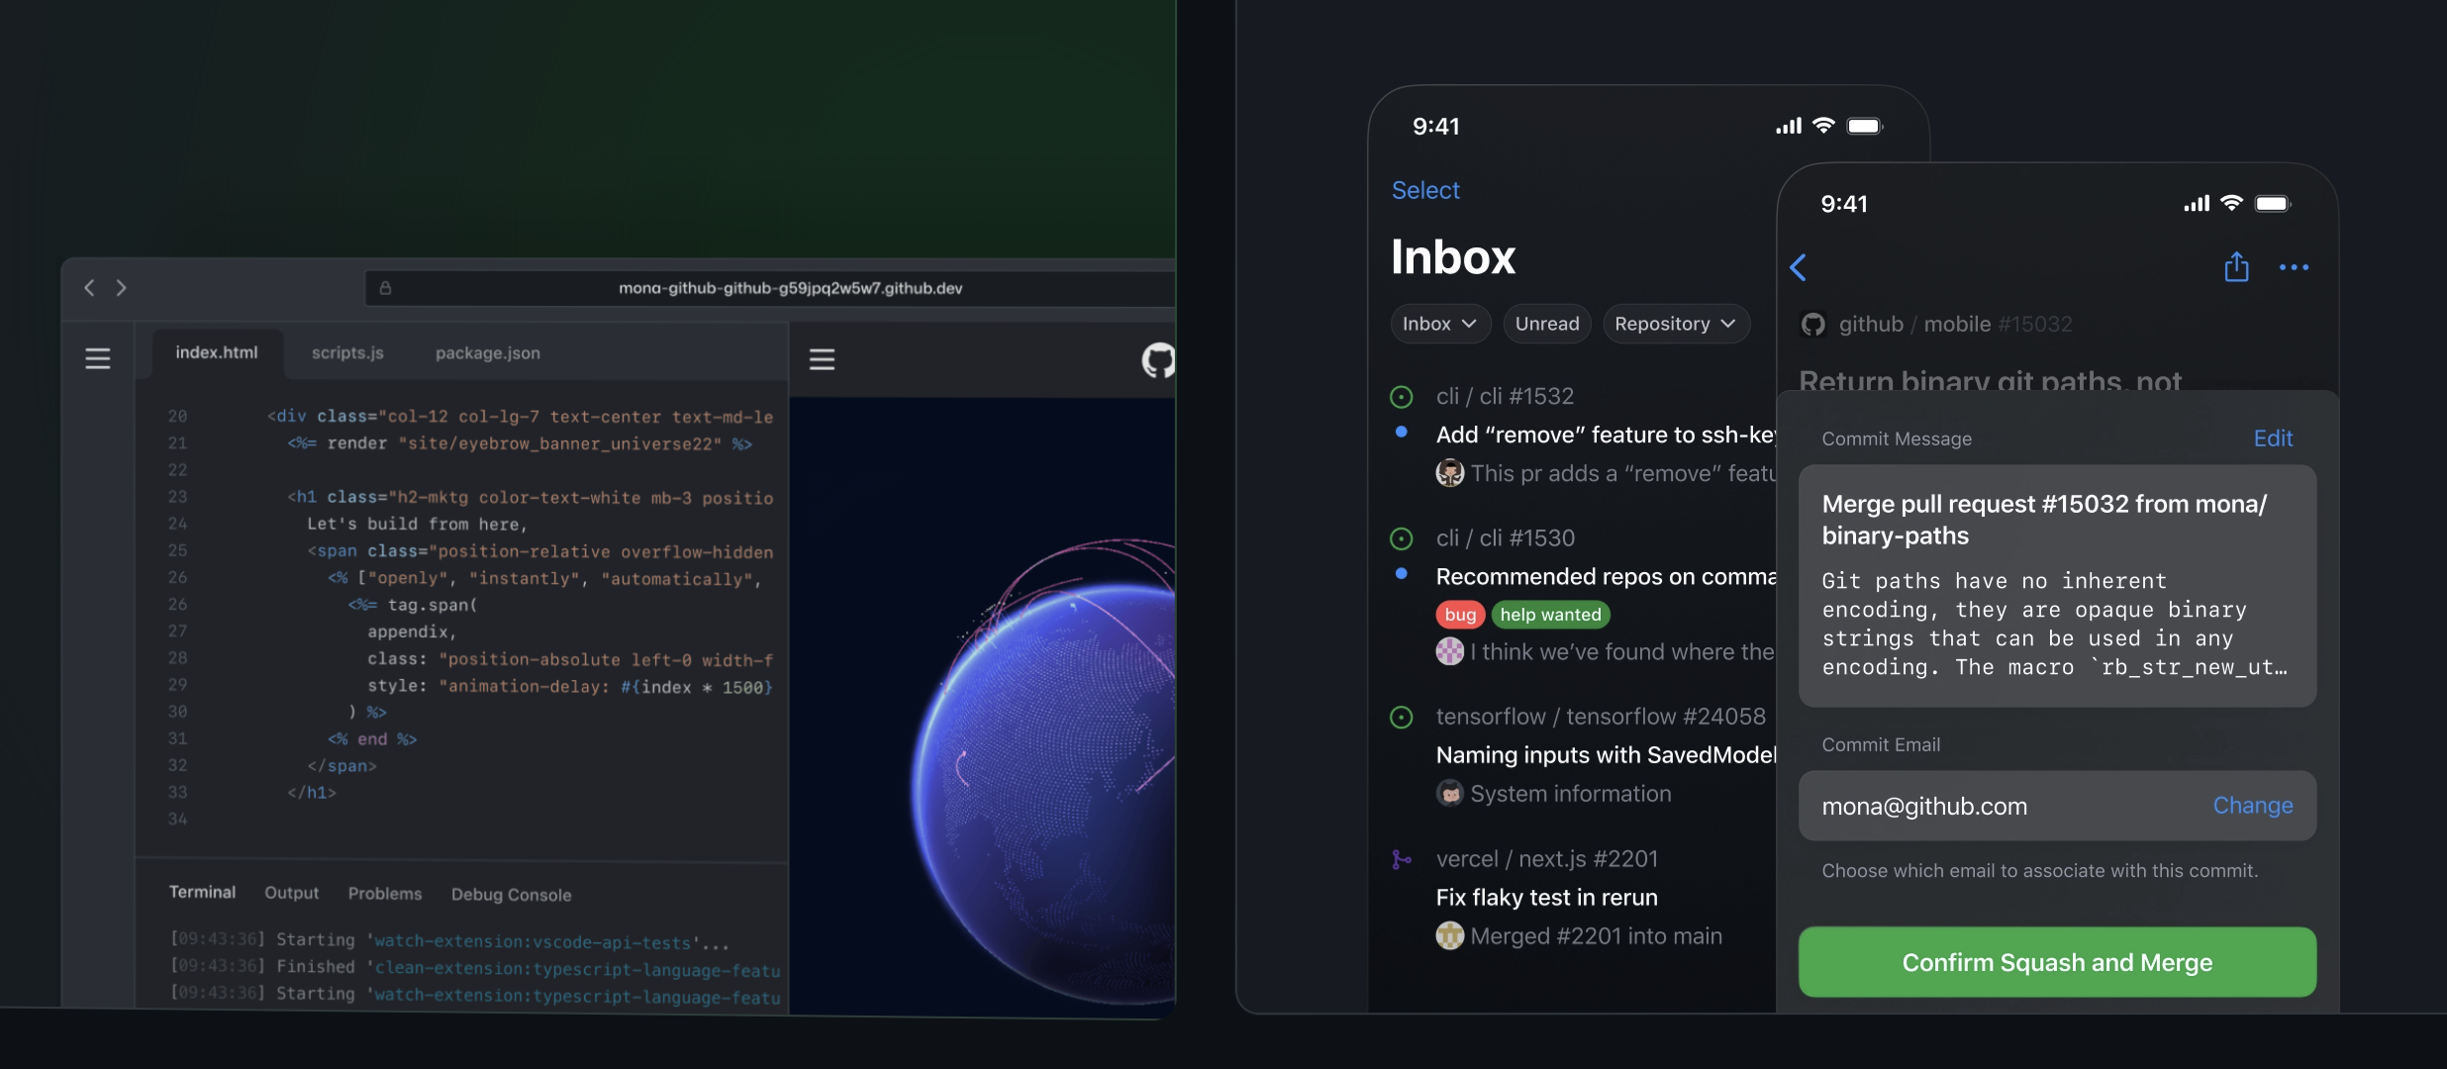This screenshot has width=2447, height=1069.
Task: Tap the help wanted label
Action: (x=1550, y=615)
